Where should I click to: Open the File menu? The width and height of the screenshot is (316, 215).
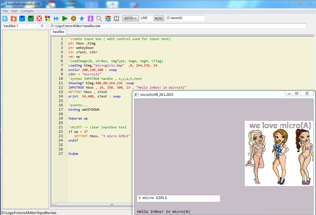click(5, 11)
